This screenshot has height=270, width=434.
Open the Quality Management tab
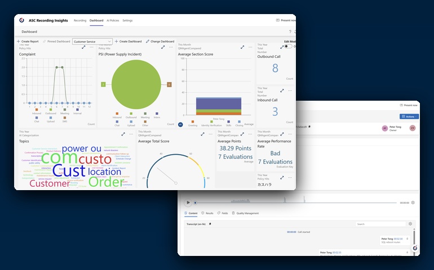point(245,213)
